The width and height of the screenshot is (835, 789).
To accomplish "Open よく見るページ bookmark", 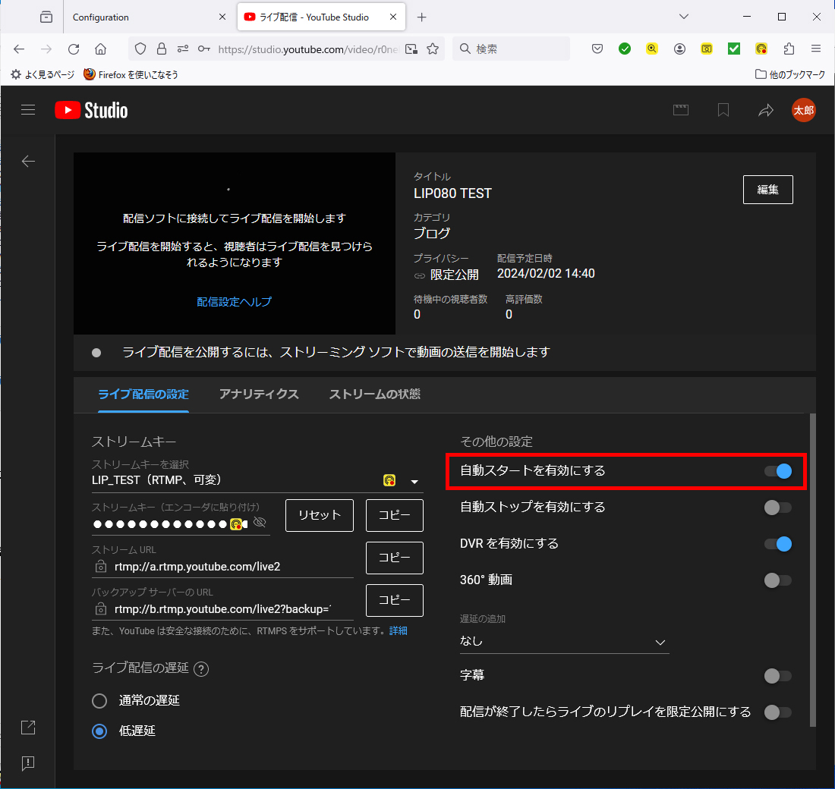I will click(x=43, y=74).
